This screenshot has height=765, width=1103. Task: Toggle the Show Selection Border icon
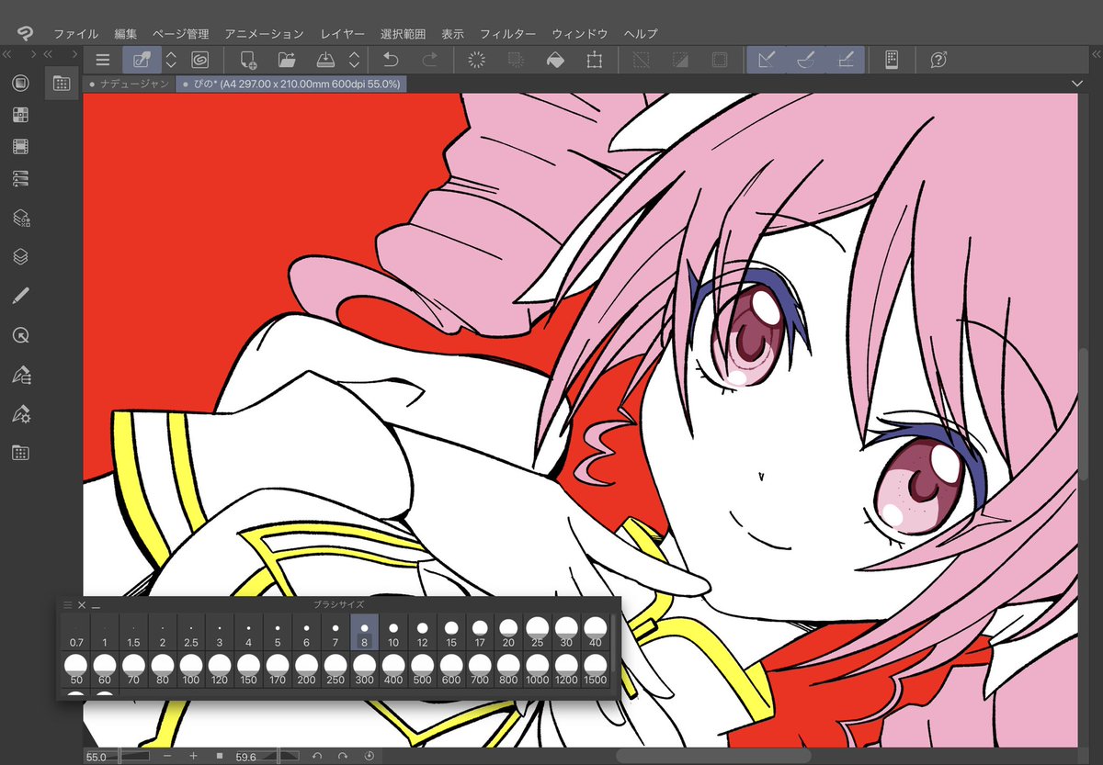(x=720, y=60)
